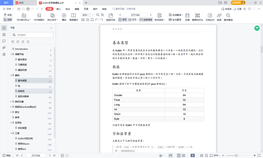Open find and replace (查找替换)
The height and width of the screenshot is (158, 263).
228,17
